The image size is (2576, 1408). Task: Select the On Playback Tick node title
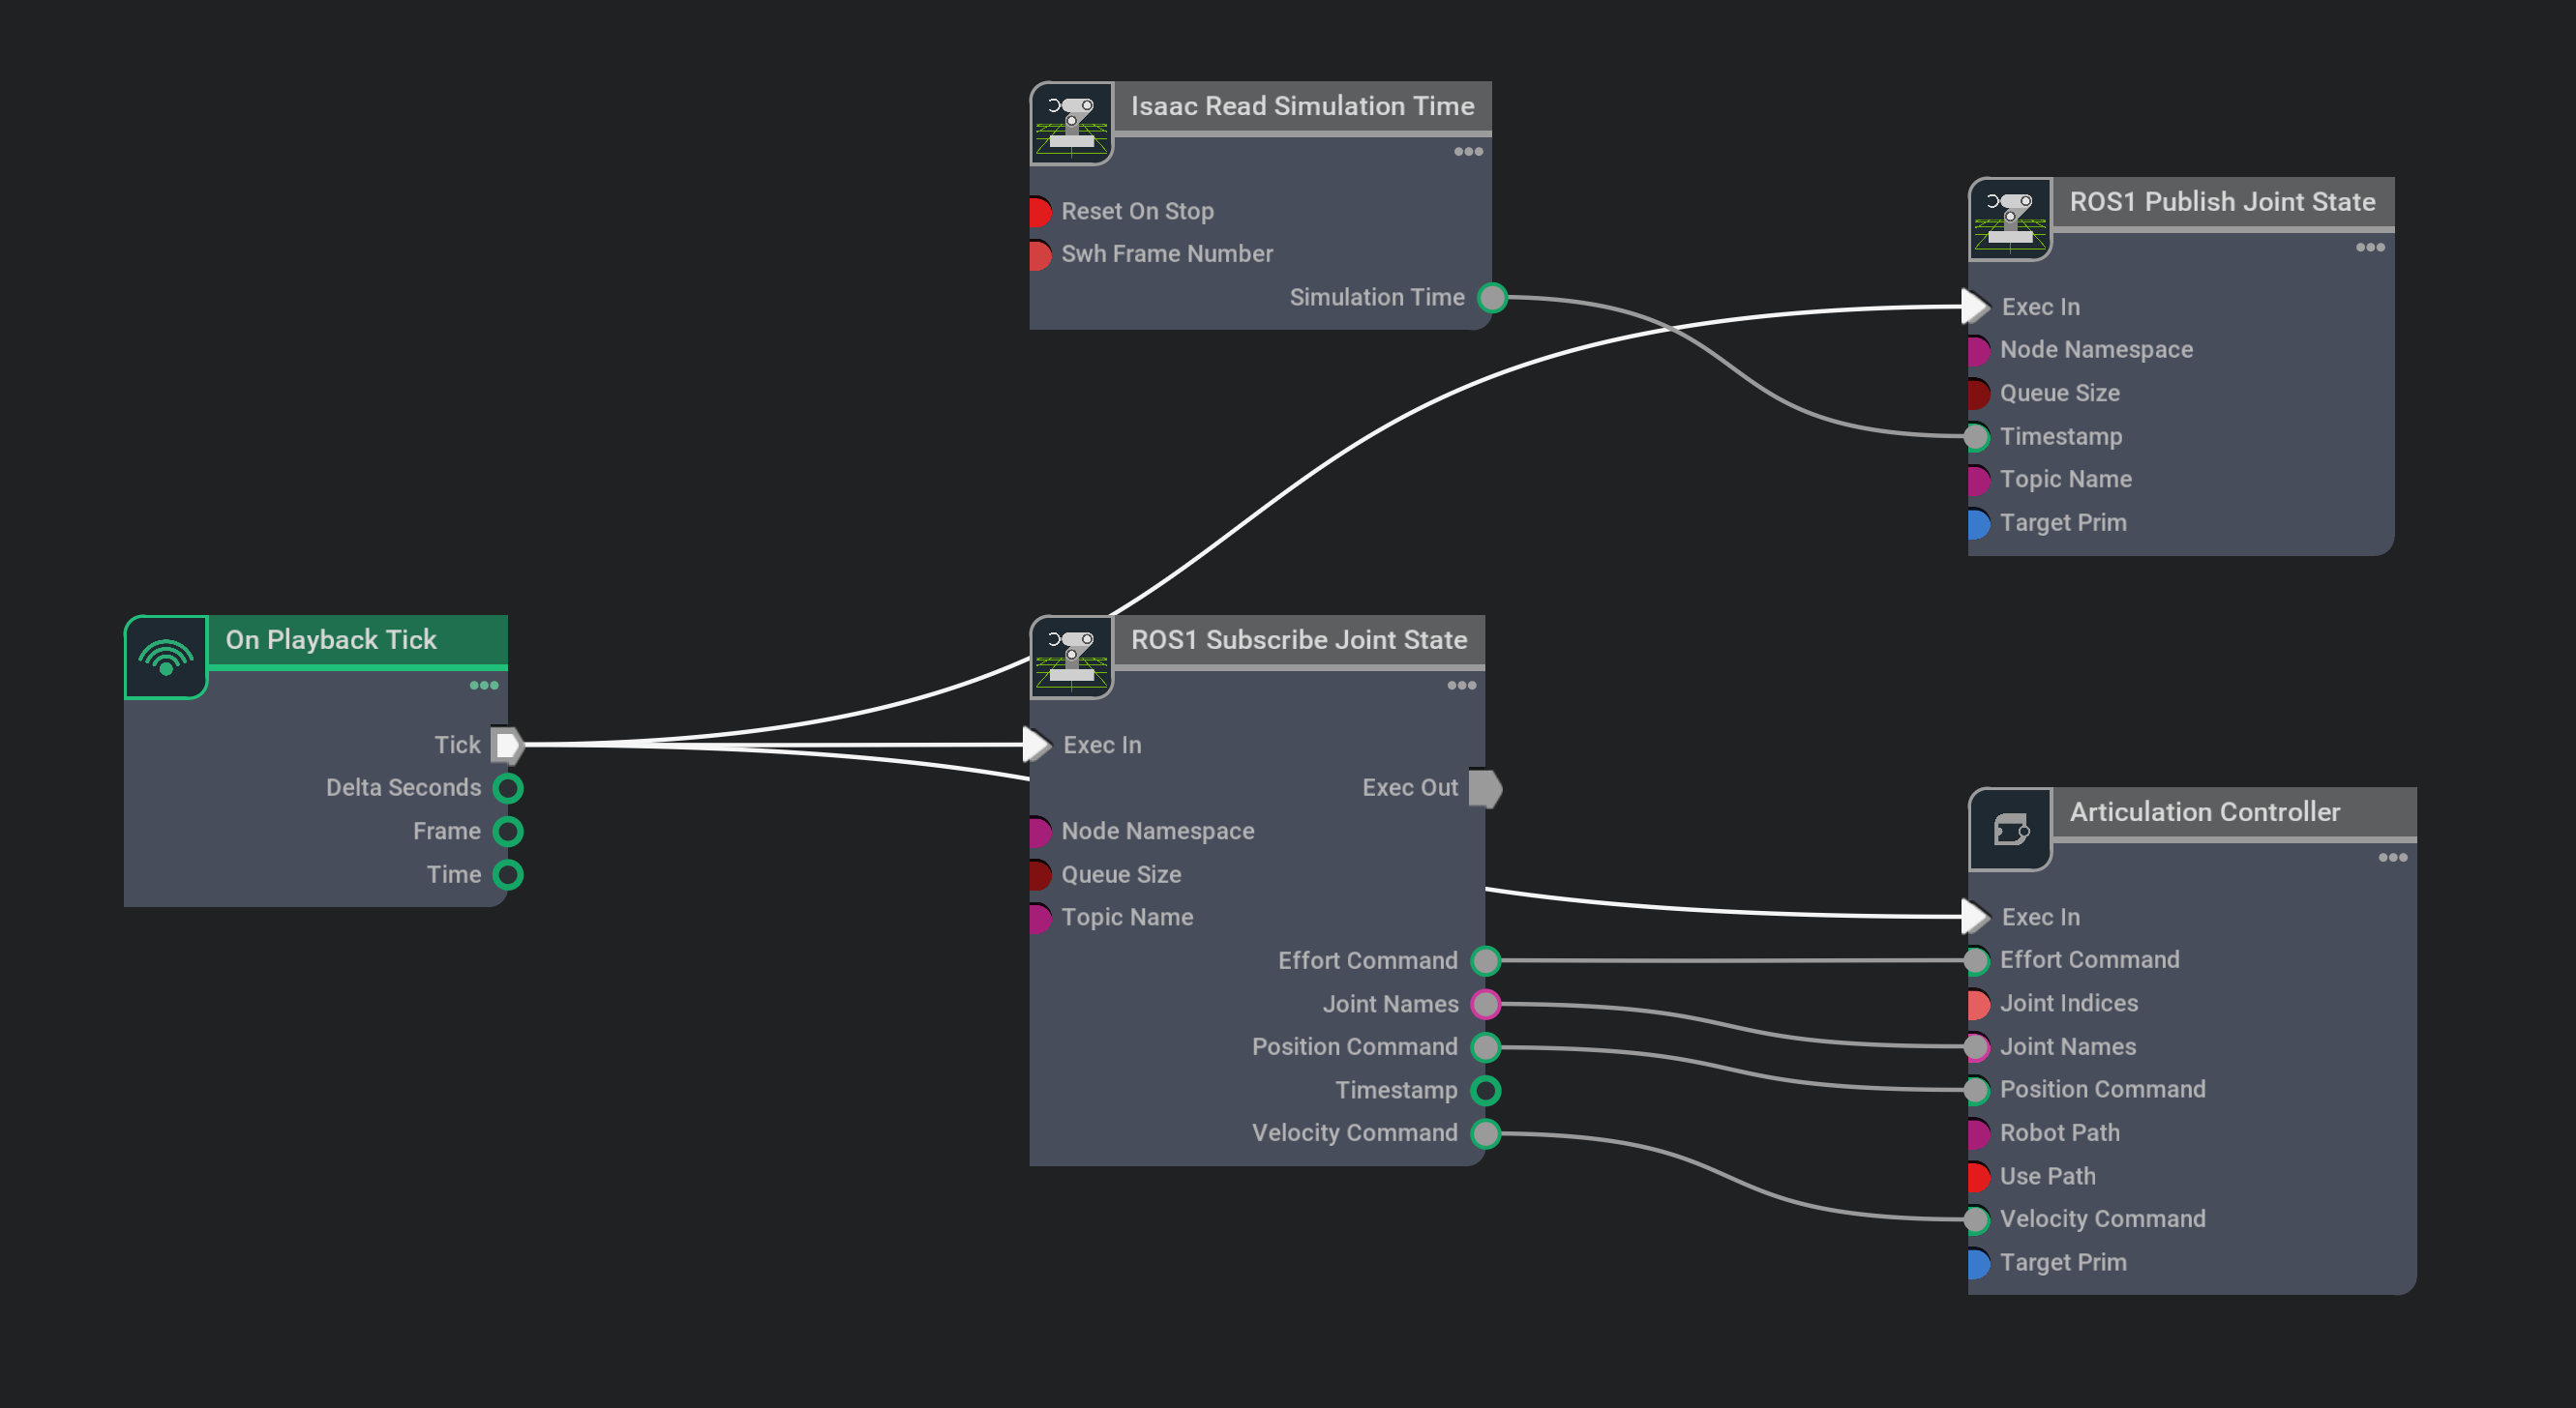[x=331, y=639]
